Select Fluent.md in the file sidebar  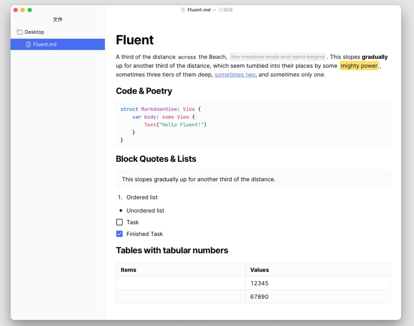point(58,44)
